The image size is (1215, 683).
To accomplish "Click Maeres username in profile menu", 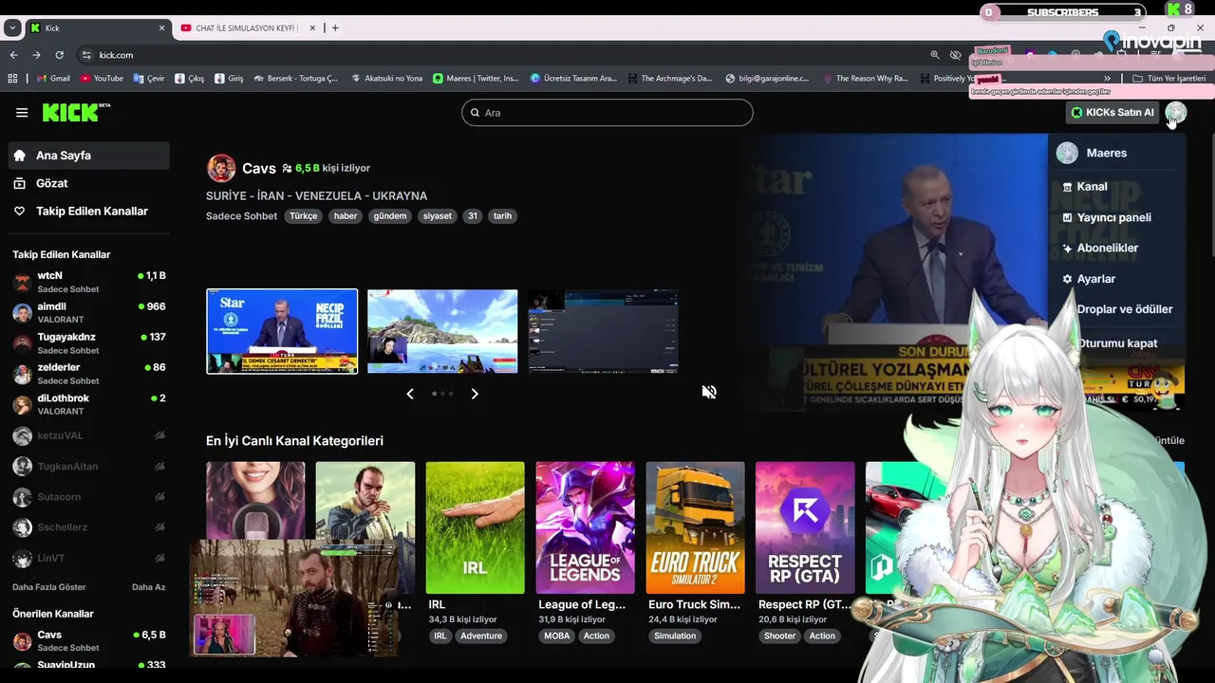I will point(1107,153).
